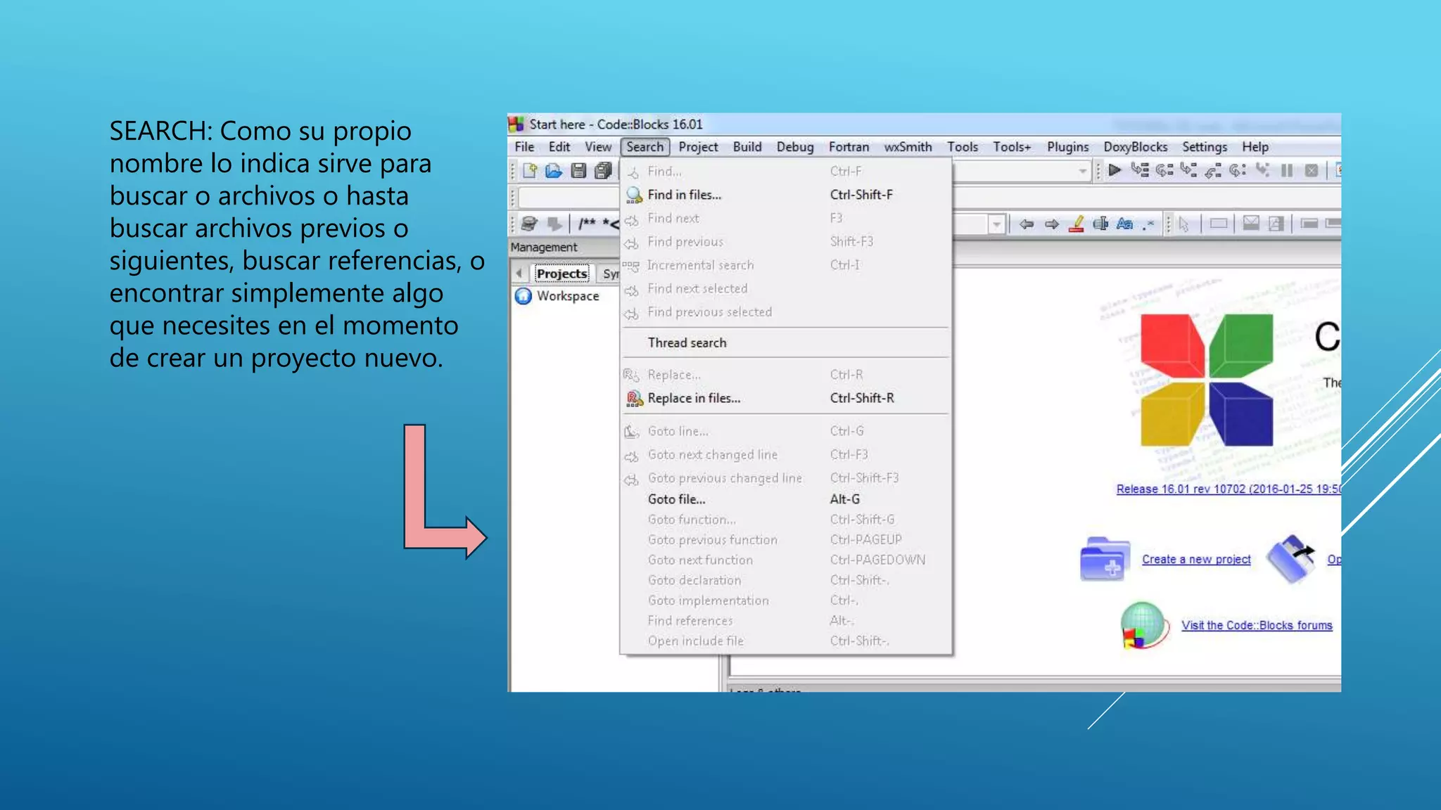Follow the 'Visit the Code::Blocks forums' link
Viewport: 1441px width, 810px height.
[x=1257, y=626]
